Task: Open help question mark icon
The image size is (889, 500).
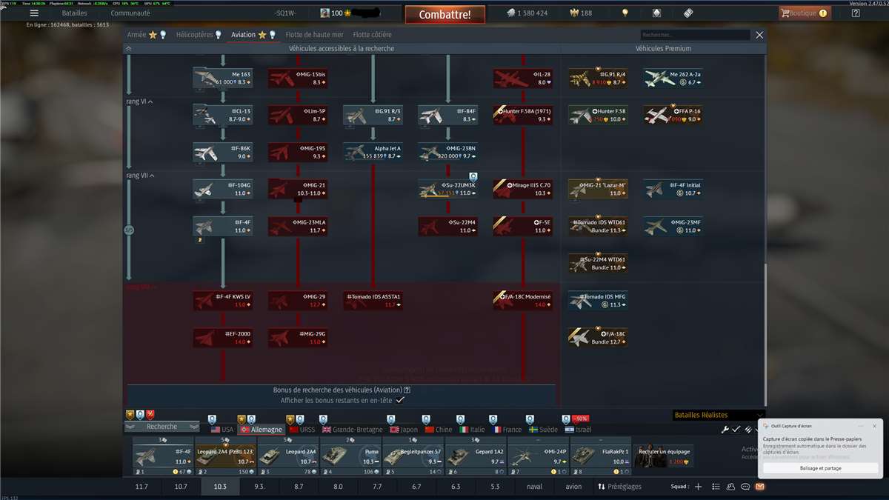Action: click(856, 13)
